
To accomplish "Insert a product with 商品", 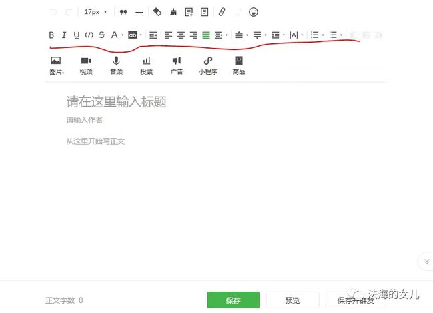I will point(239,66).
